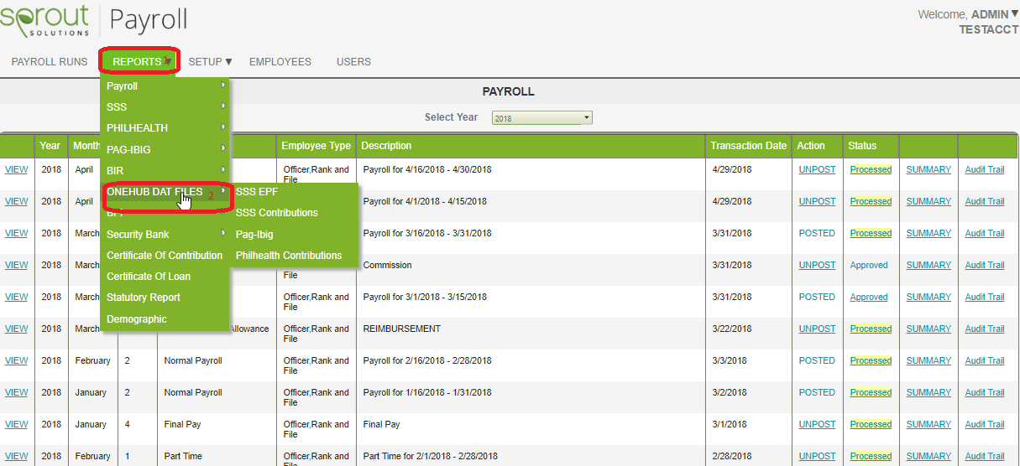This screenshot has height=466, width=1020.
Task: Click the Sprout Solutions logo
Action: [45, 20]
